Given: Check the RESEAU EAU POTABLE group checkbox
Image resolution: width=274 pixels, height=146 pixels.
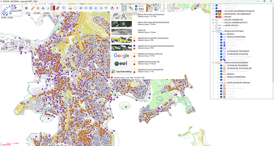Looking at the screenshot, I should pyautogui.click(x=216, y=31).
